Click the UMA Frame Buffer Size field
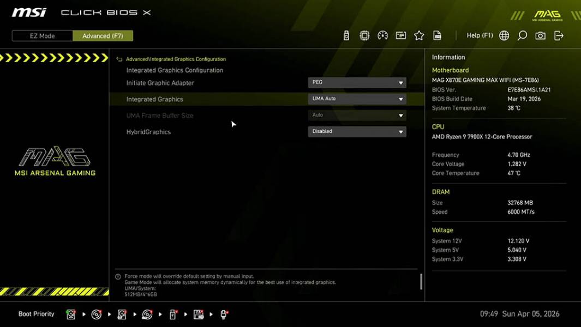Image resolution: width=581 pixels, height=327 pixels. (x=357, y=115)
